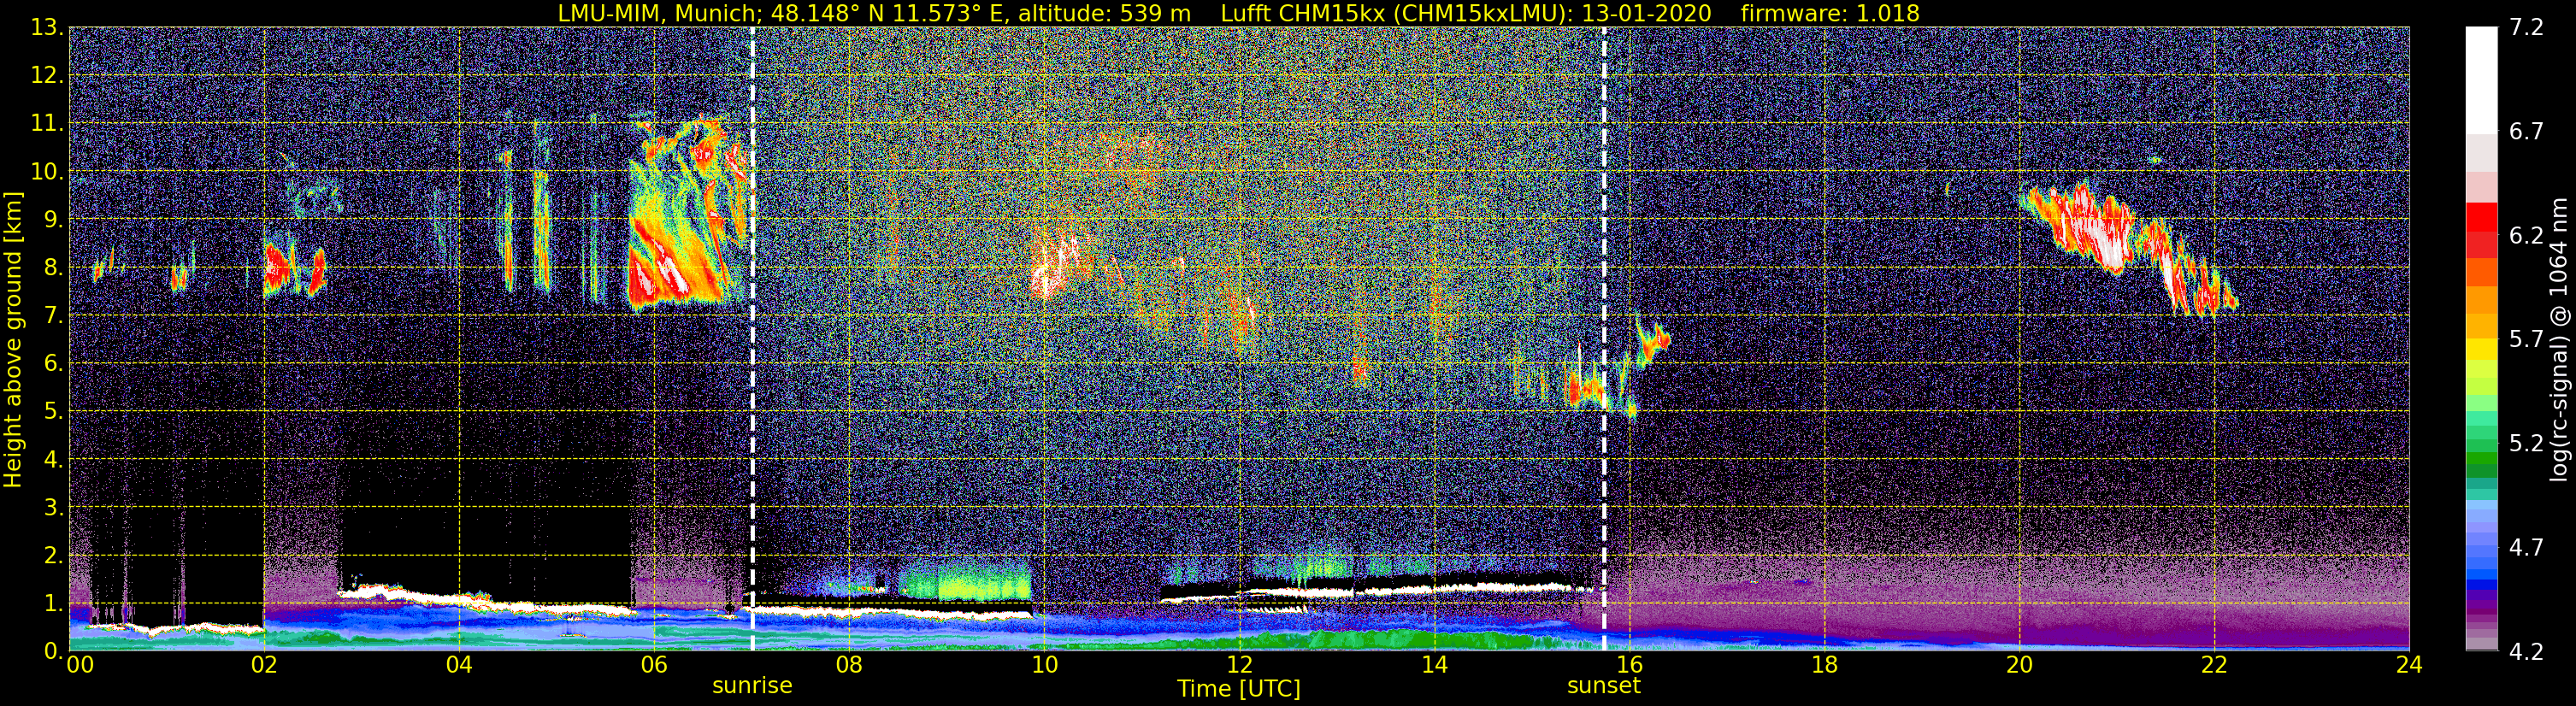Click the 5.2 colorbar tick label
2576x706 pixels.
tap(2526, 443)
